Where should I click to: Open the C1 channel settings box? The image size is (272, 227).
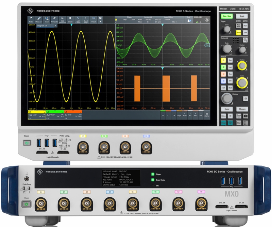(37, 115)
